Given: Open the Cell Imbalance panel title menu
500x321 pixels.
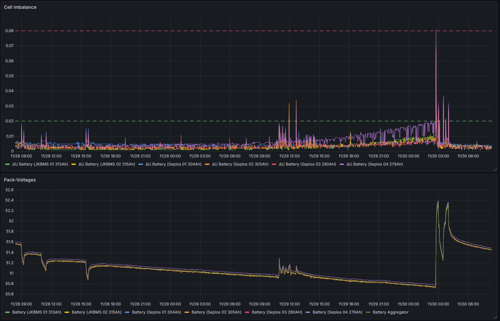Looking at the screenshot, I should click(x=20, y=7).
